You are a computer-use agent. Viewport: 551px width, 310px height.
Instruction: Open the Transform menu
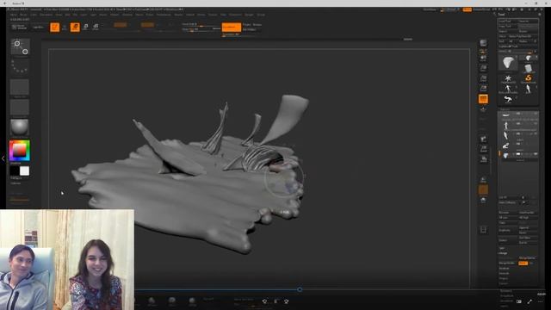tap(235, 15)
